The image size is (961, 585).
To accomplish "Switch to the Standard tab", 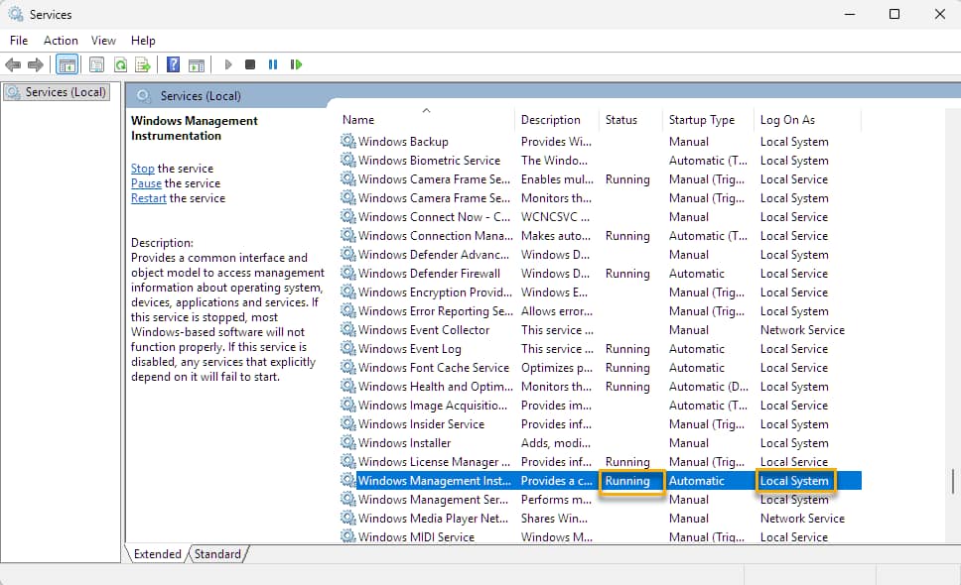I will click(x=217, y=554).
